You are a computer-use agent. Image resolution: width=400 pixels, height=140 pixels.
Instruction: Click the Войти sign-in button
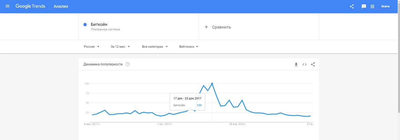(x=385, y=6)
